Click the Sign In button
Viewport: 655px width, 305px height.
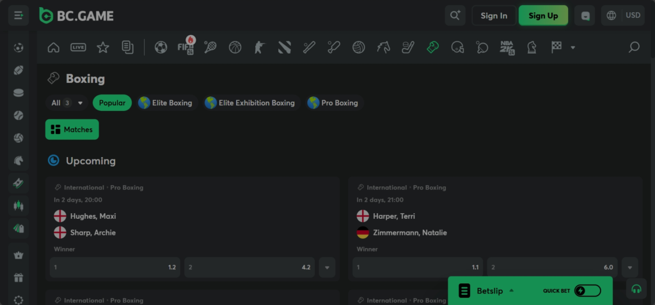pyautogui.click(x=494, y=16)
